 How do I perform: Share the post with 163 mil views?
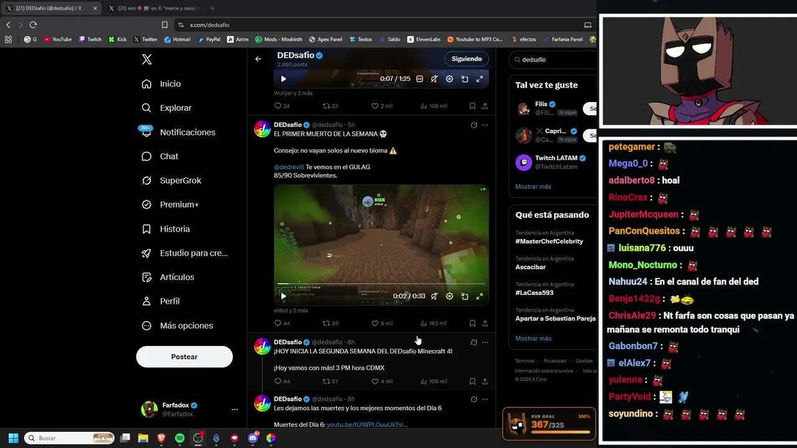(x=485, y=323)
